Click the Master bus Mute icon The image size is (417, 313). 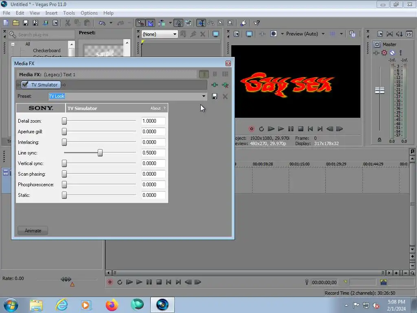[x=392, y=53]
